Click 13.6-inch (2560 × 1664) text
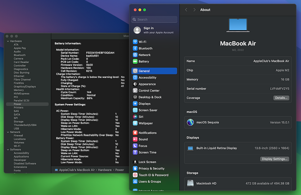 click(x=272, y=148)
